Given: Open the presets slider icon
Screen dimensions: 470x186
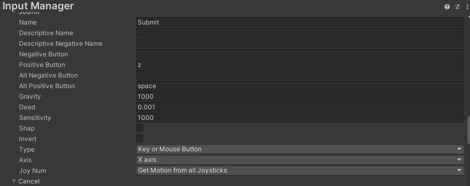Looking at the screenshot, I should click(x=457, y=7).
